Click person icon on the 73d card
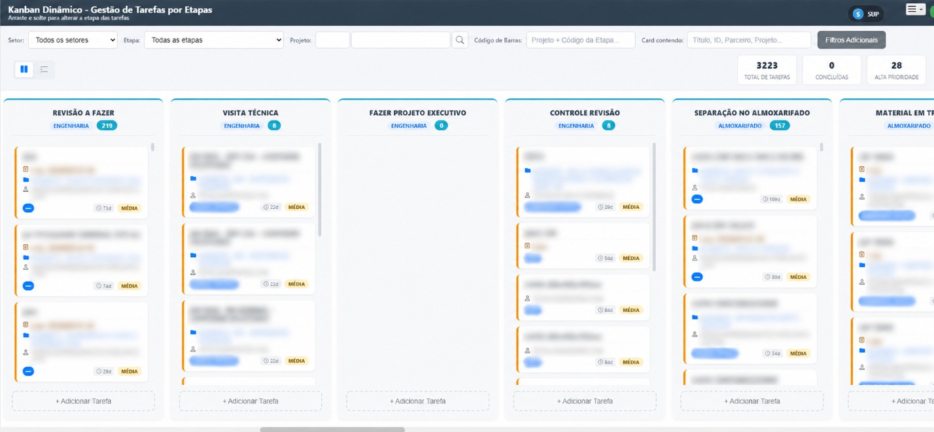The width and height of the screenshot is (934, 432). click(x=26, y=189)
